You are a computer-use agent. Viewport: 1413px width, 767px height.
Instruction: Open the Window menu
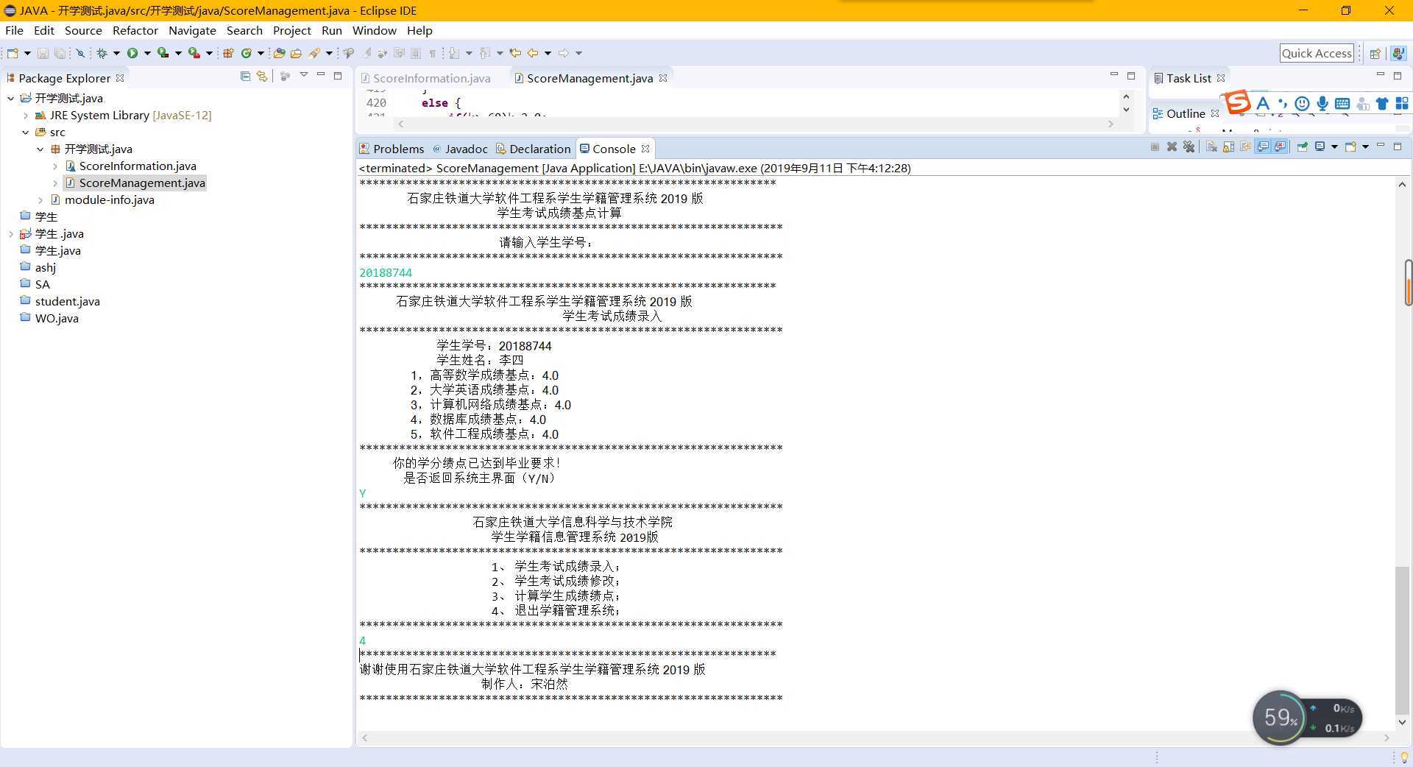click(374, 30)
